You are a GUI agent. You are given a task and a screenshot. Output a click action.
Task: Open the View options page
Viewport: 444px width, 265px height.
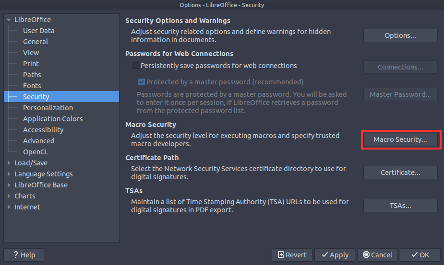pyautogui.click(x=31, y=53)
